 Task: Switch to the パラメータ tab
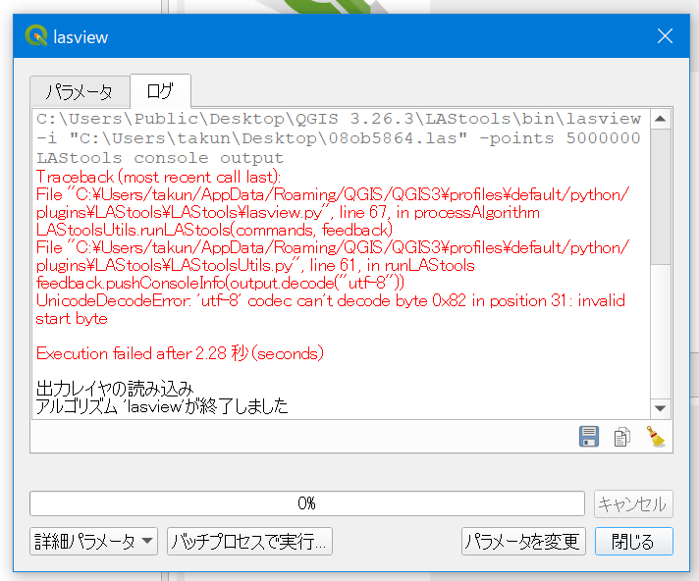(80, 92)
